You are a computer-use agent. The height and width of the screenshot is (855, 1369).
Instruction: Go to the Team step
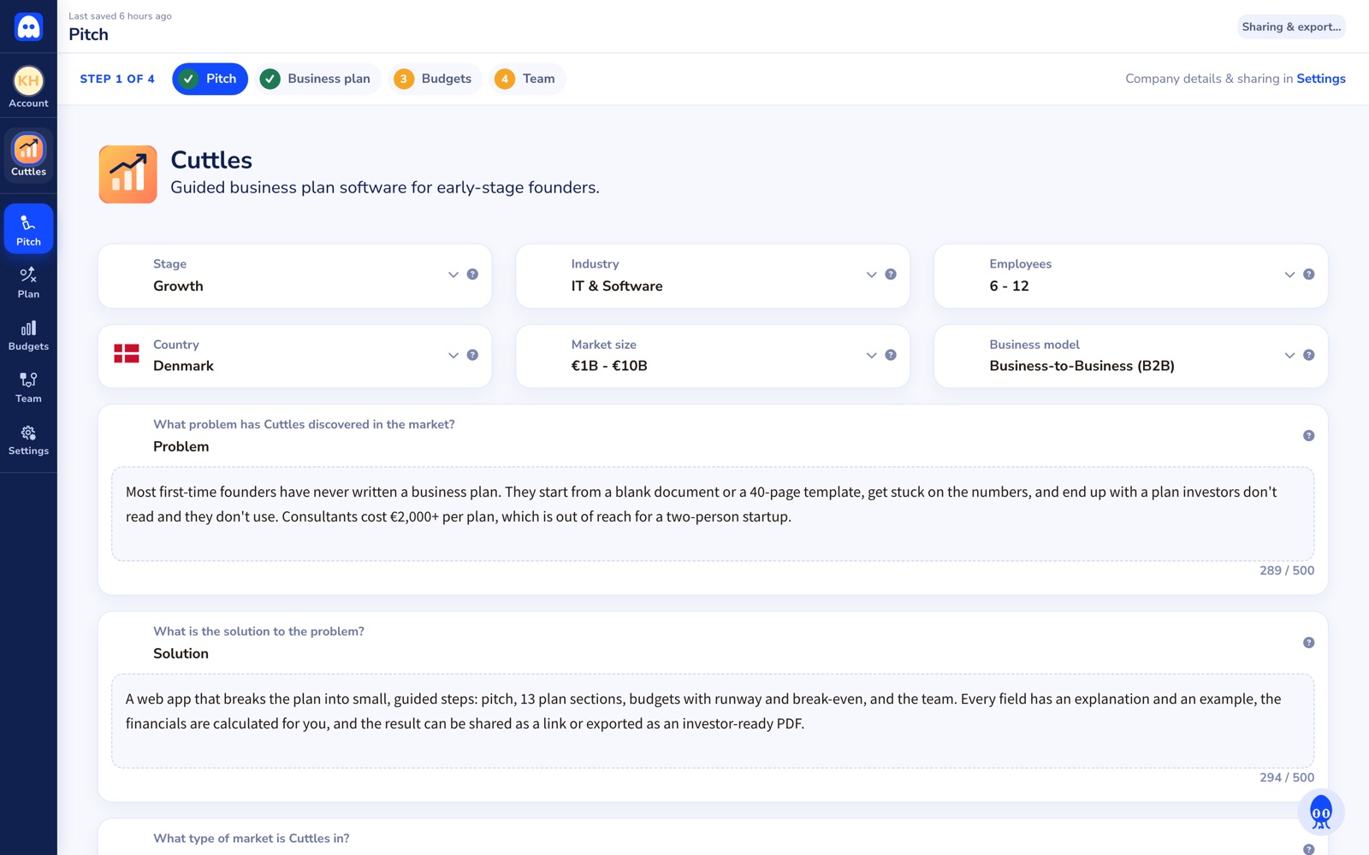pos(527,79)
